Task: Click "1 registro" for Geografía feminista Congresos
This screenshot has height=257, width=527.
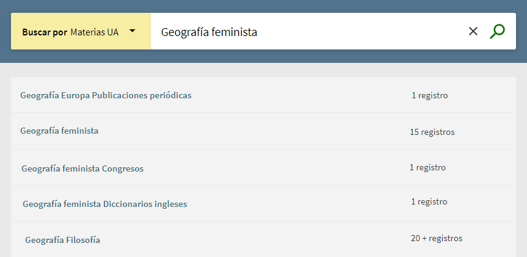Action: coord(427,167)
